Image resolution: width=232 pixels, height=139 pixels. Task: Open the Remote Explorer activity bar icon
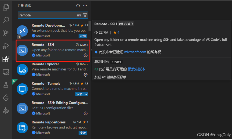6,72
